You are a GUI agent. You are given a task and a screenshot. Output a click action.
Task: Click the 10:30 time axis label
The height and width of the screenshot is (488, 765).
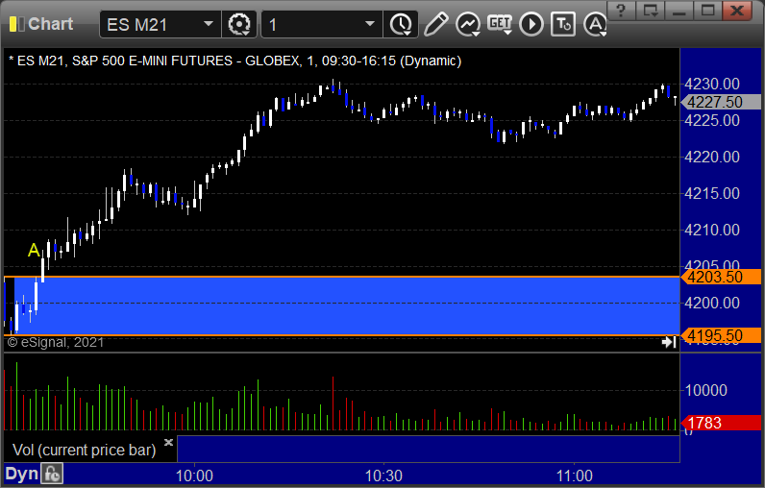coord(384,476)
